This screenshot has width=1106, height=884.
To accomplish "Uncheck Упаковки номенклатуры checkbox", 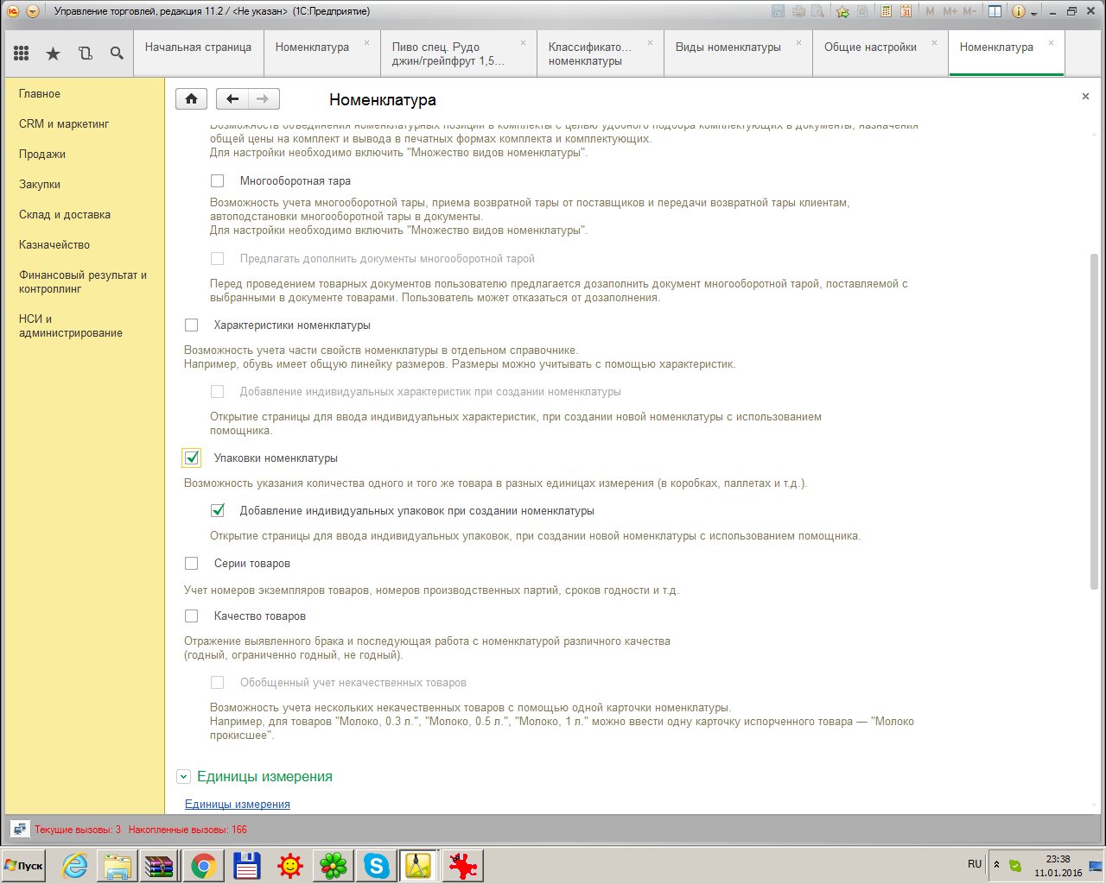I will [x=192, y=458].
